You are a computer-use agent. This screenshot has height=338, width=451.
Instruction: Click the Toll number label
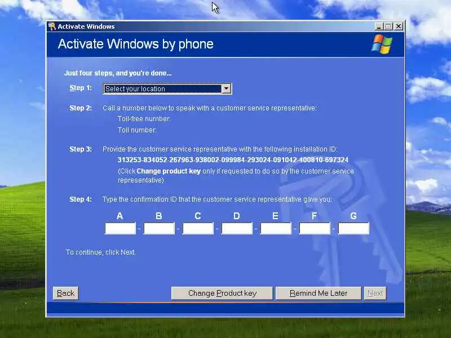(x=137, y=130)
